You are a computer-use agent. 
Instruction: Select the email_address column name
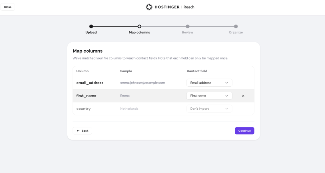[90, 83]
